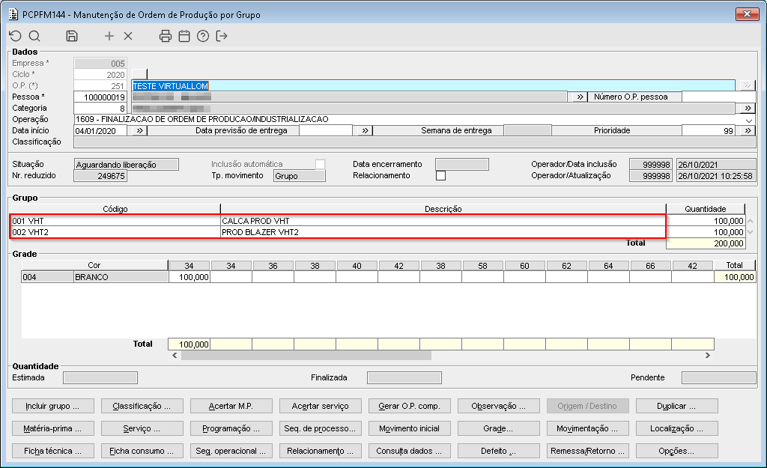Click the lookup arrow beside Categoria field
This screenshot has height=468, width=767.
point(748,108)
